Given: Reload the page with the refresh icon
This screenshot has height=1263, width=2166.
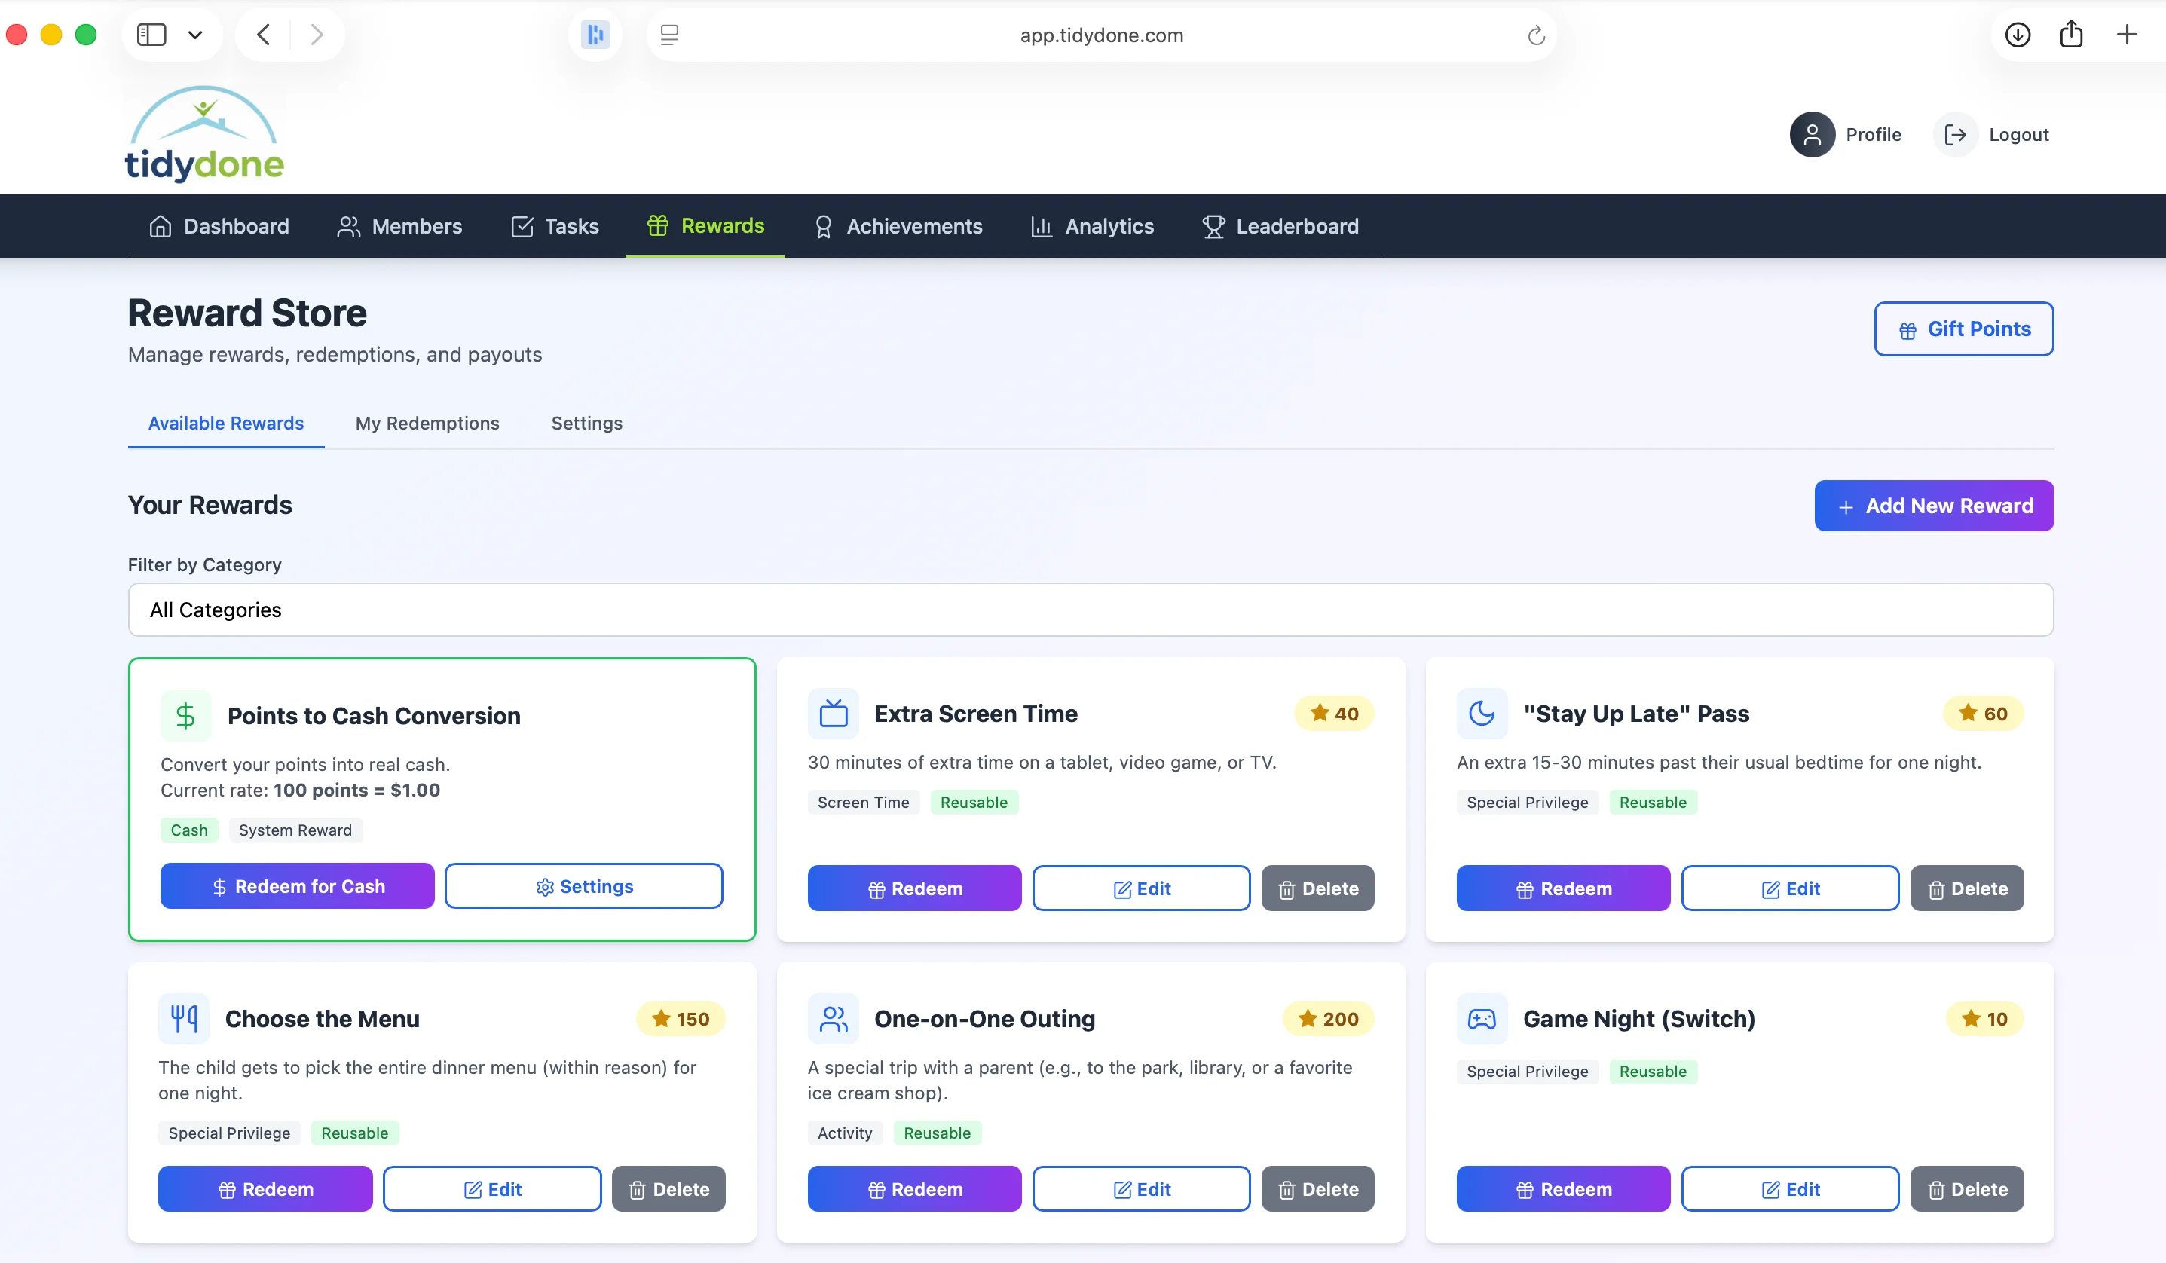Looking at the screenshot, I should (x=1536, y=35).
